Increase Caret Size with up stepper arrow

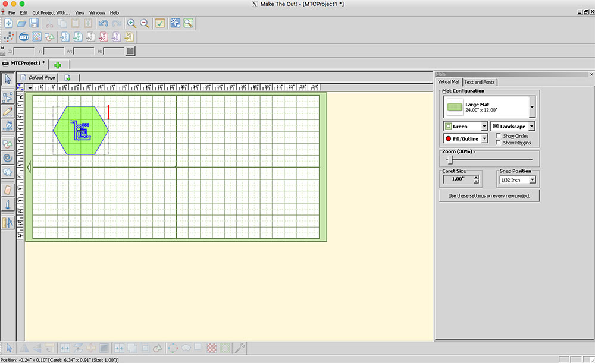(476, 177)
